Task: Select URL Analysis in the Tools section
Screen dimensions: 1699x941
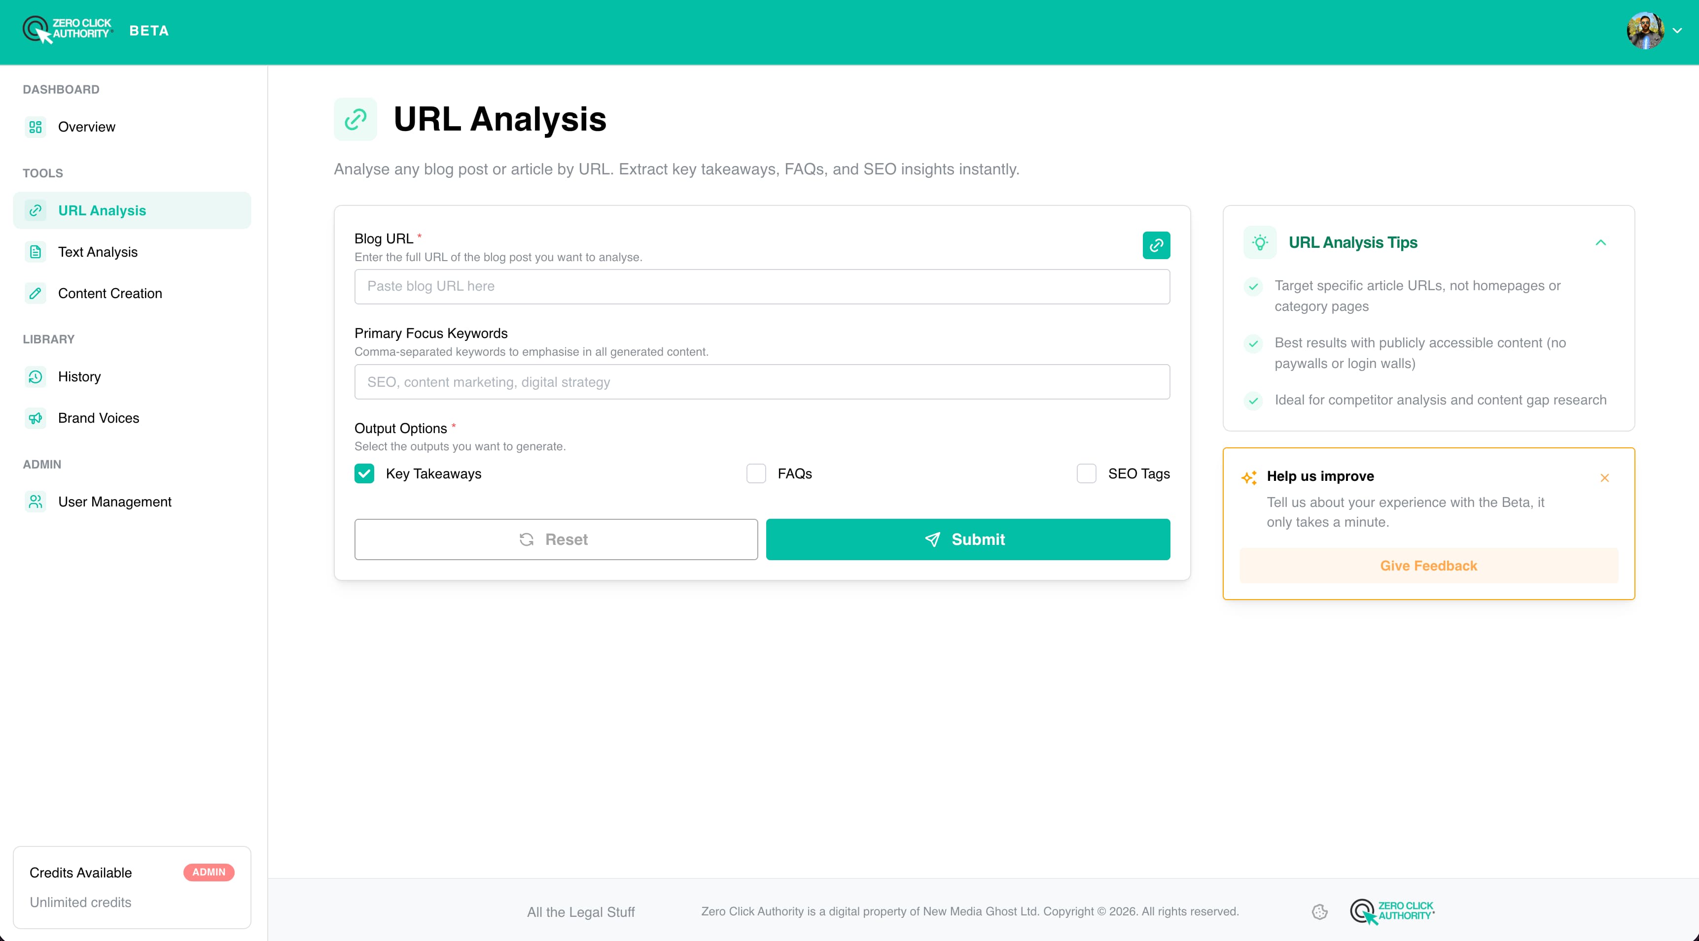Action: pyautogui.click(x=102, y=210)
